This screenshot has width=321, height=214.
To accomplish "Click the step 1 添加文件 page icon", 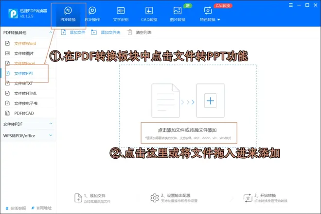I will click(x=78, y=198).
